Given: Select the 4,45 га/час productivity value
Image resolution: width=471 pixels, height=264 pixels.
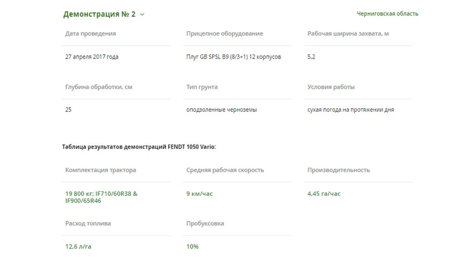Looking at the screenshot, I should tap(324, 194).
